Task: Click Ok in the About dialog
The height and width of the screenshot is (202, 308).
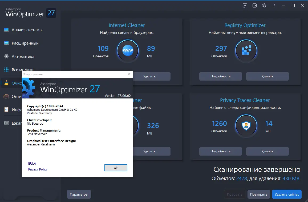Action: (x=116, y=168)
